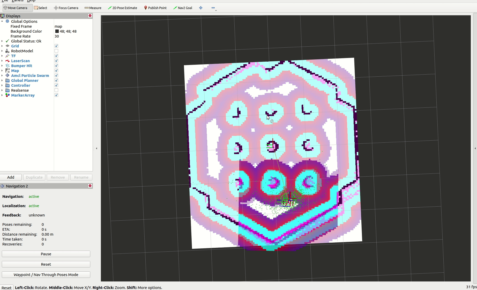Viewport: 477px width, 290px height.
Task: Expand the Global Status tree node
Action: (x=2, y=41)
